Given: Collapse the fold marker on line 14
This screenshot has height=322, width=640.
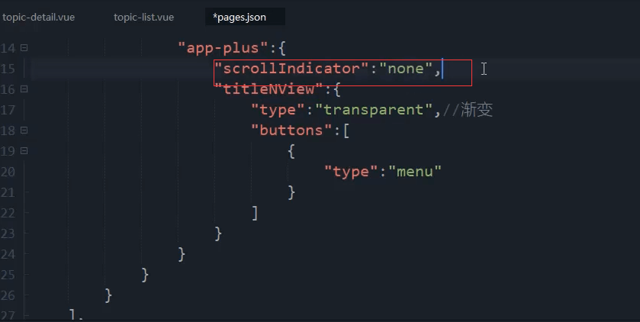Looking at the screenshot, I should [24, 48].
